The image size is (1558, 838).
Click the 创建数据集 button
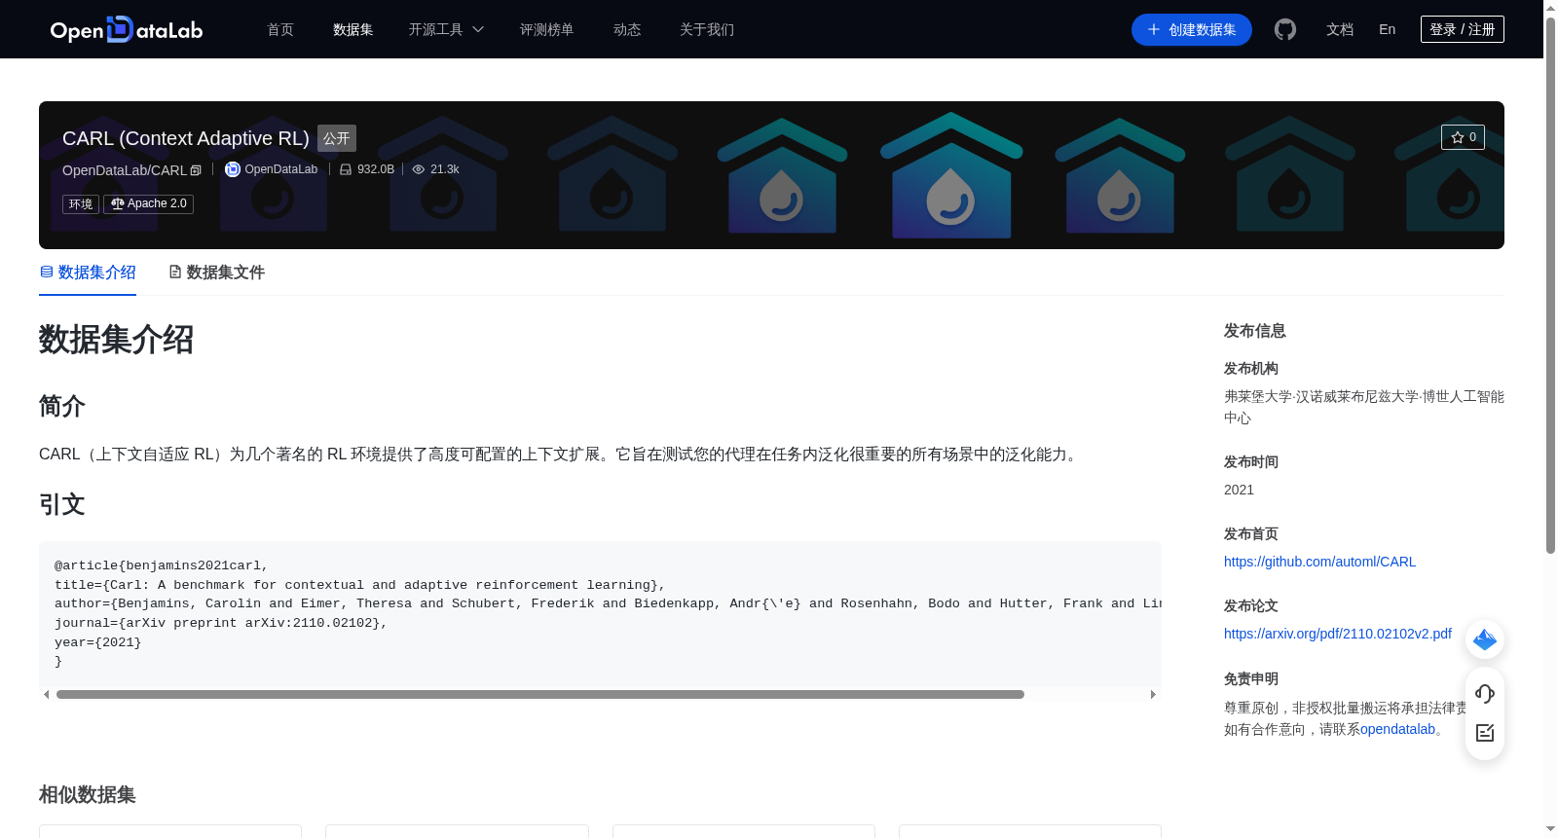(x=1192, y=29)
